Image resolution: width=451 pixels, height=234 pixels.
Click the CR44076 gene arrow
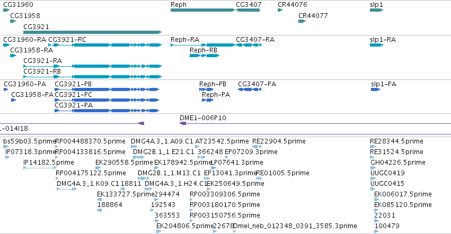click(280, 10)
